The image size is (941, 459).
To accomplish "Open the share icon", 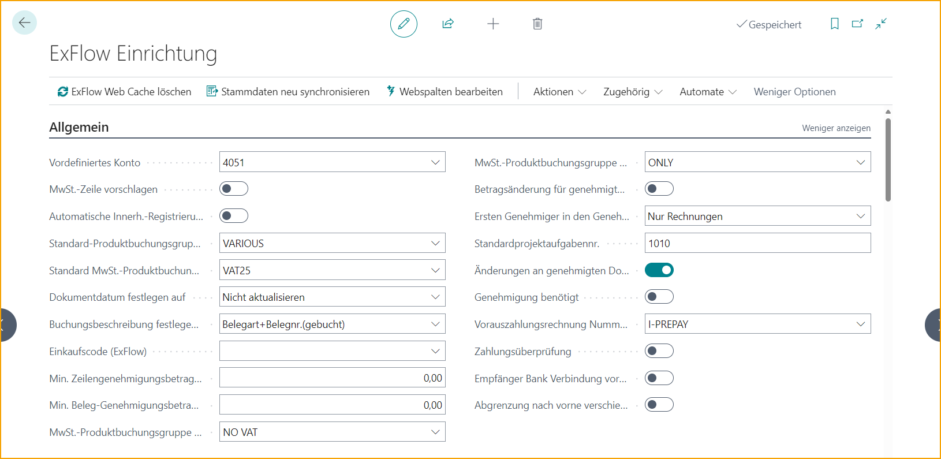I will tap(448, 24).
